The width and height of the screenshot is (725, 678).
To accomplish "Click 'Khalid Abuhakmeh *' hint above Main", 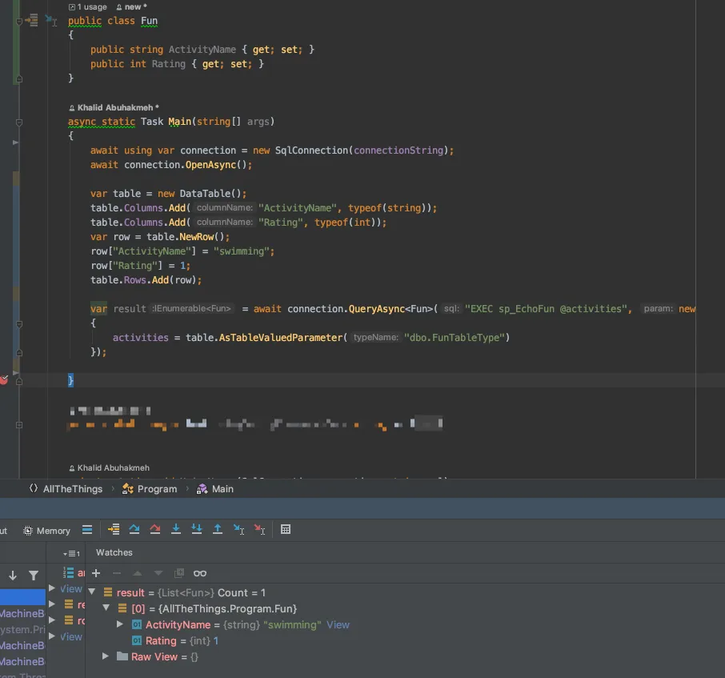I will [114, 108].
